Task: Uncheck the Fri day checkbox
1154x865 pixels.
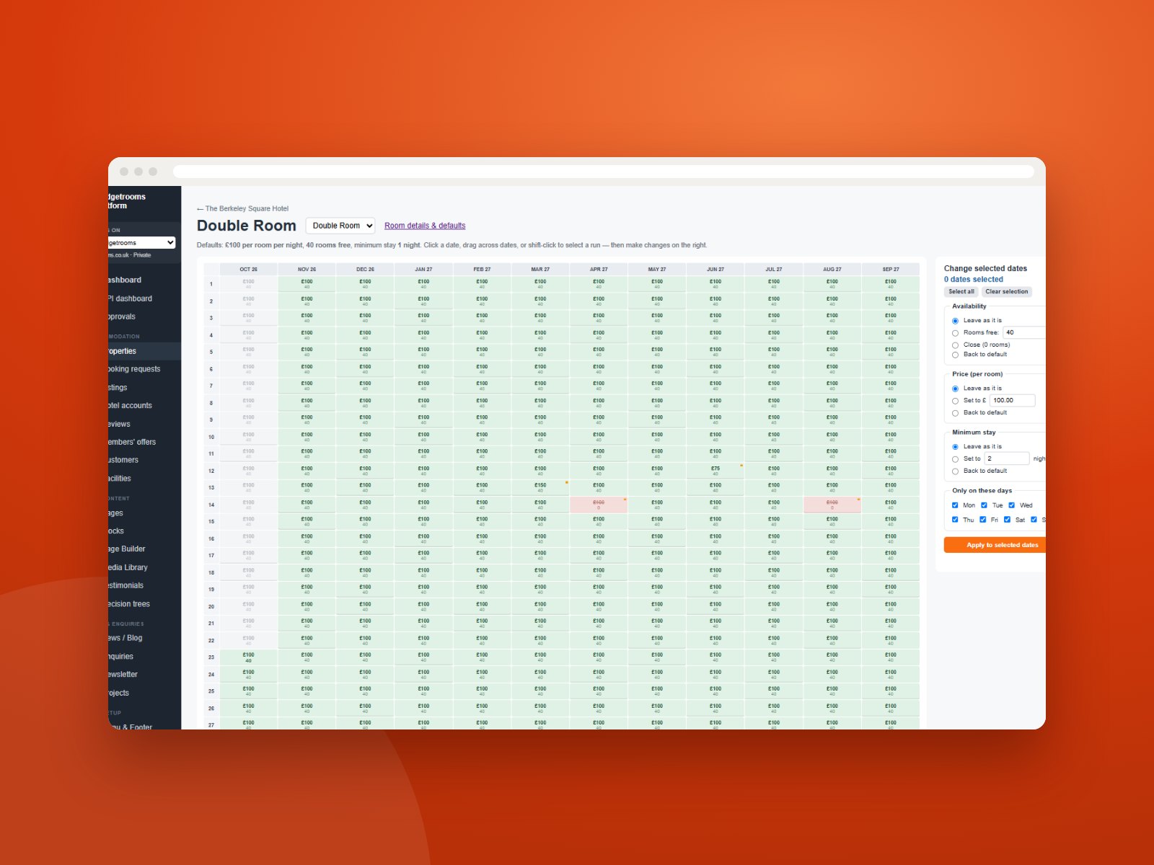Action: [x=982, y=520]
